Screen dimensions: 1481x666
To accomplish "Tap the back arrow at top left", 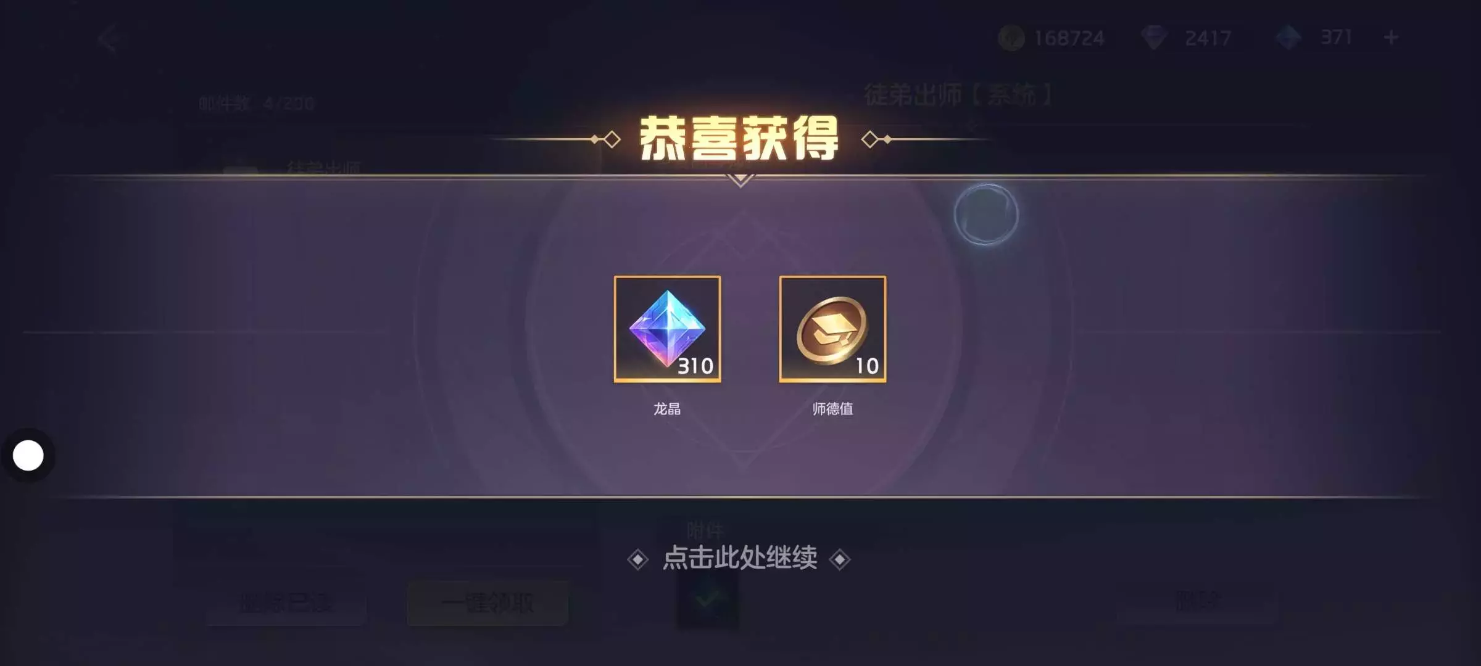I will [x=108, y=39].
